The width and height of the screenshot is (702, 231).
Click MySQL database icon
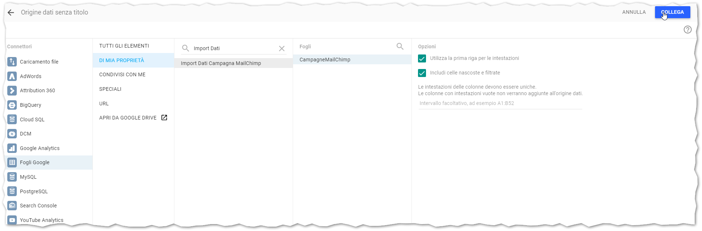tap(12, 177)
